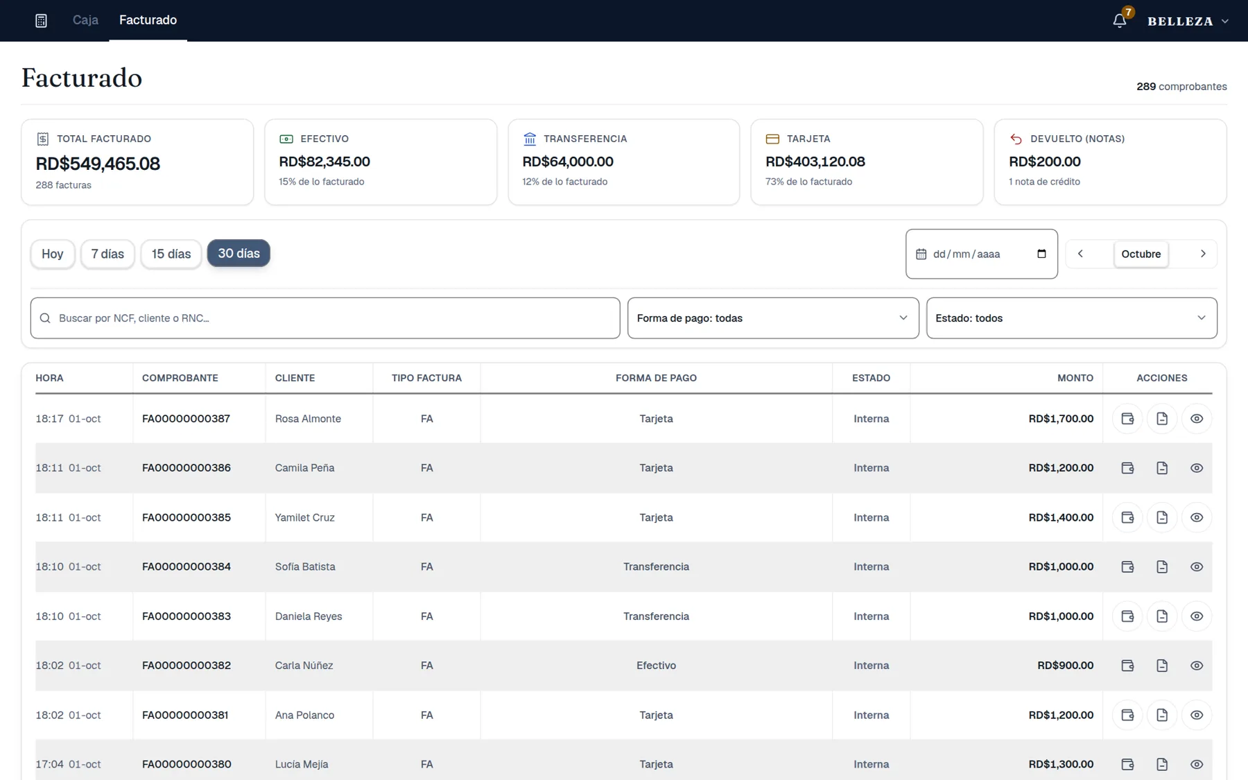This screenshot has width=1248, height=780.
Task: Select the 30 días filter
Action: [x=239, y=254]
